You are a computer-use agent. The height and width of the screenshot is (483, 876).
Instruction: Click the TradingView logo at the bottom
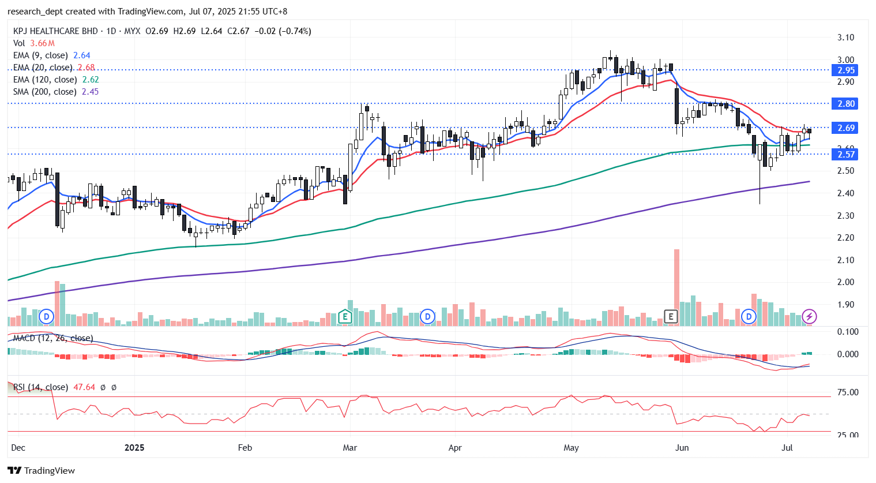click(41, 470)
